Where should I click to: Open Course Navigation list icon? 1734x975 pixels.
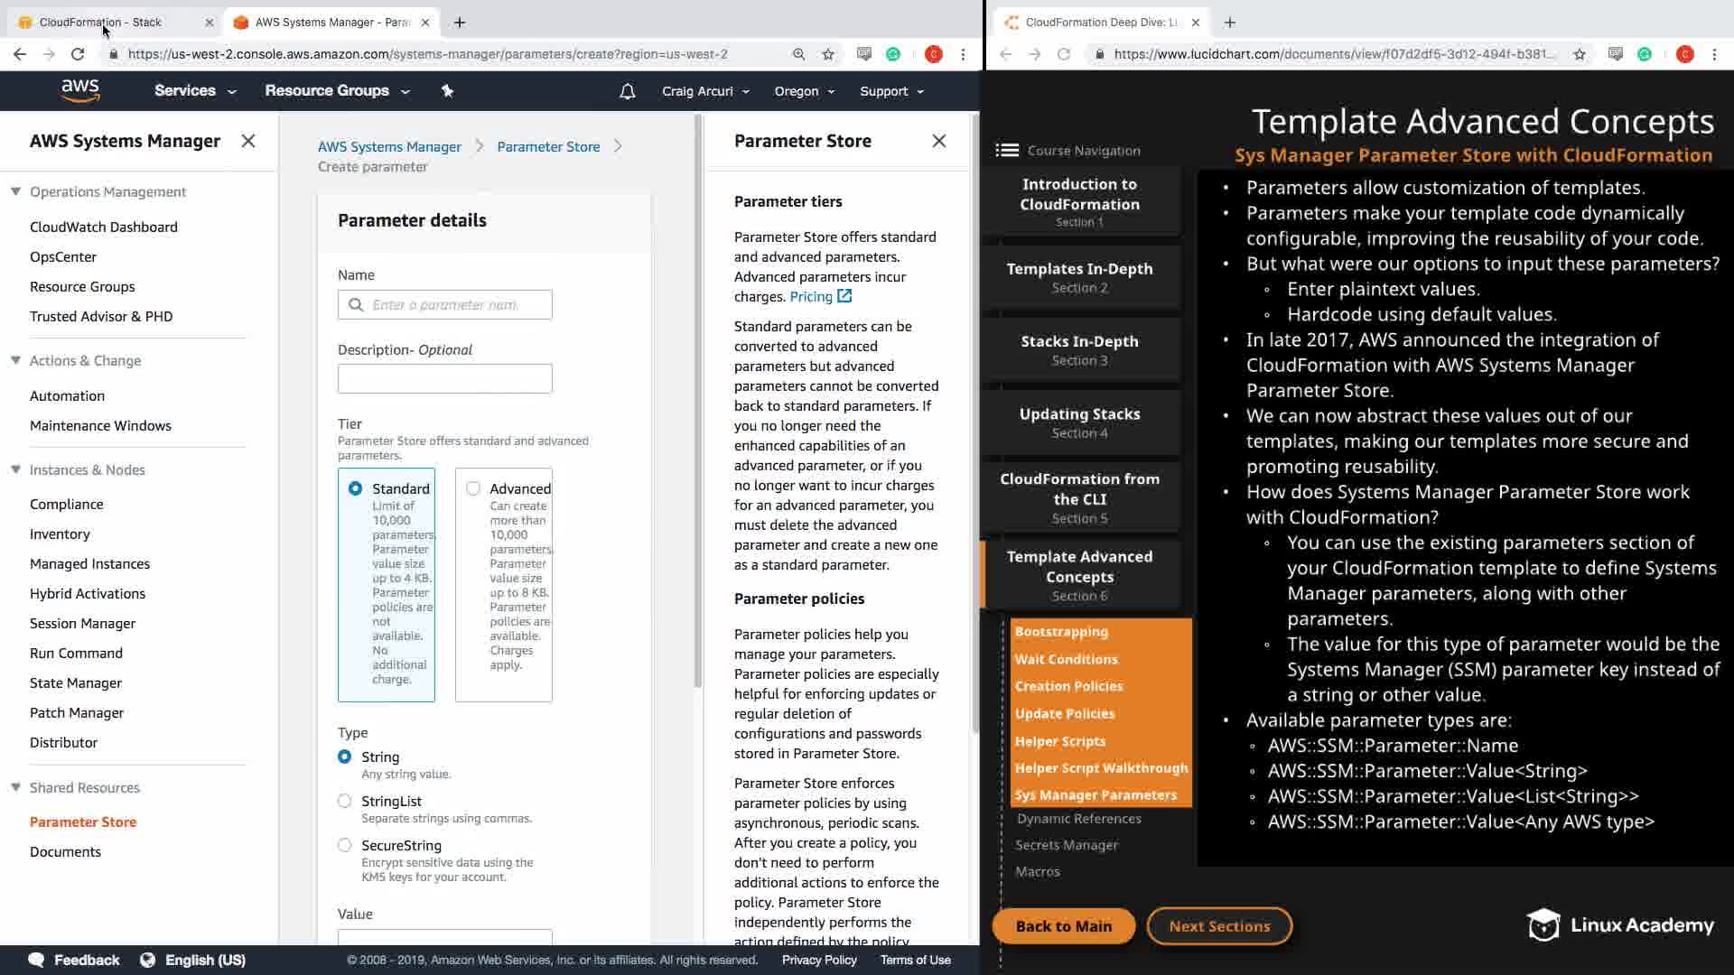click(1006, 151)
